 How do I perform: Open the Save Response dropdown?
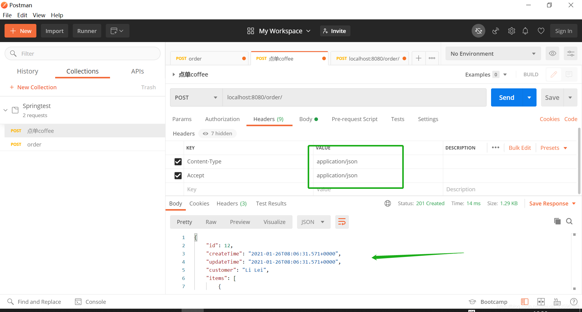coord(552,203)
